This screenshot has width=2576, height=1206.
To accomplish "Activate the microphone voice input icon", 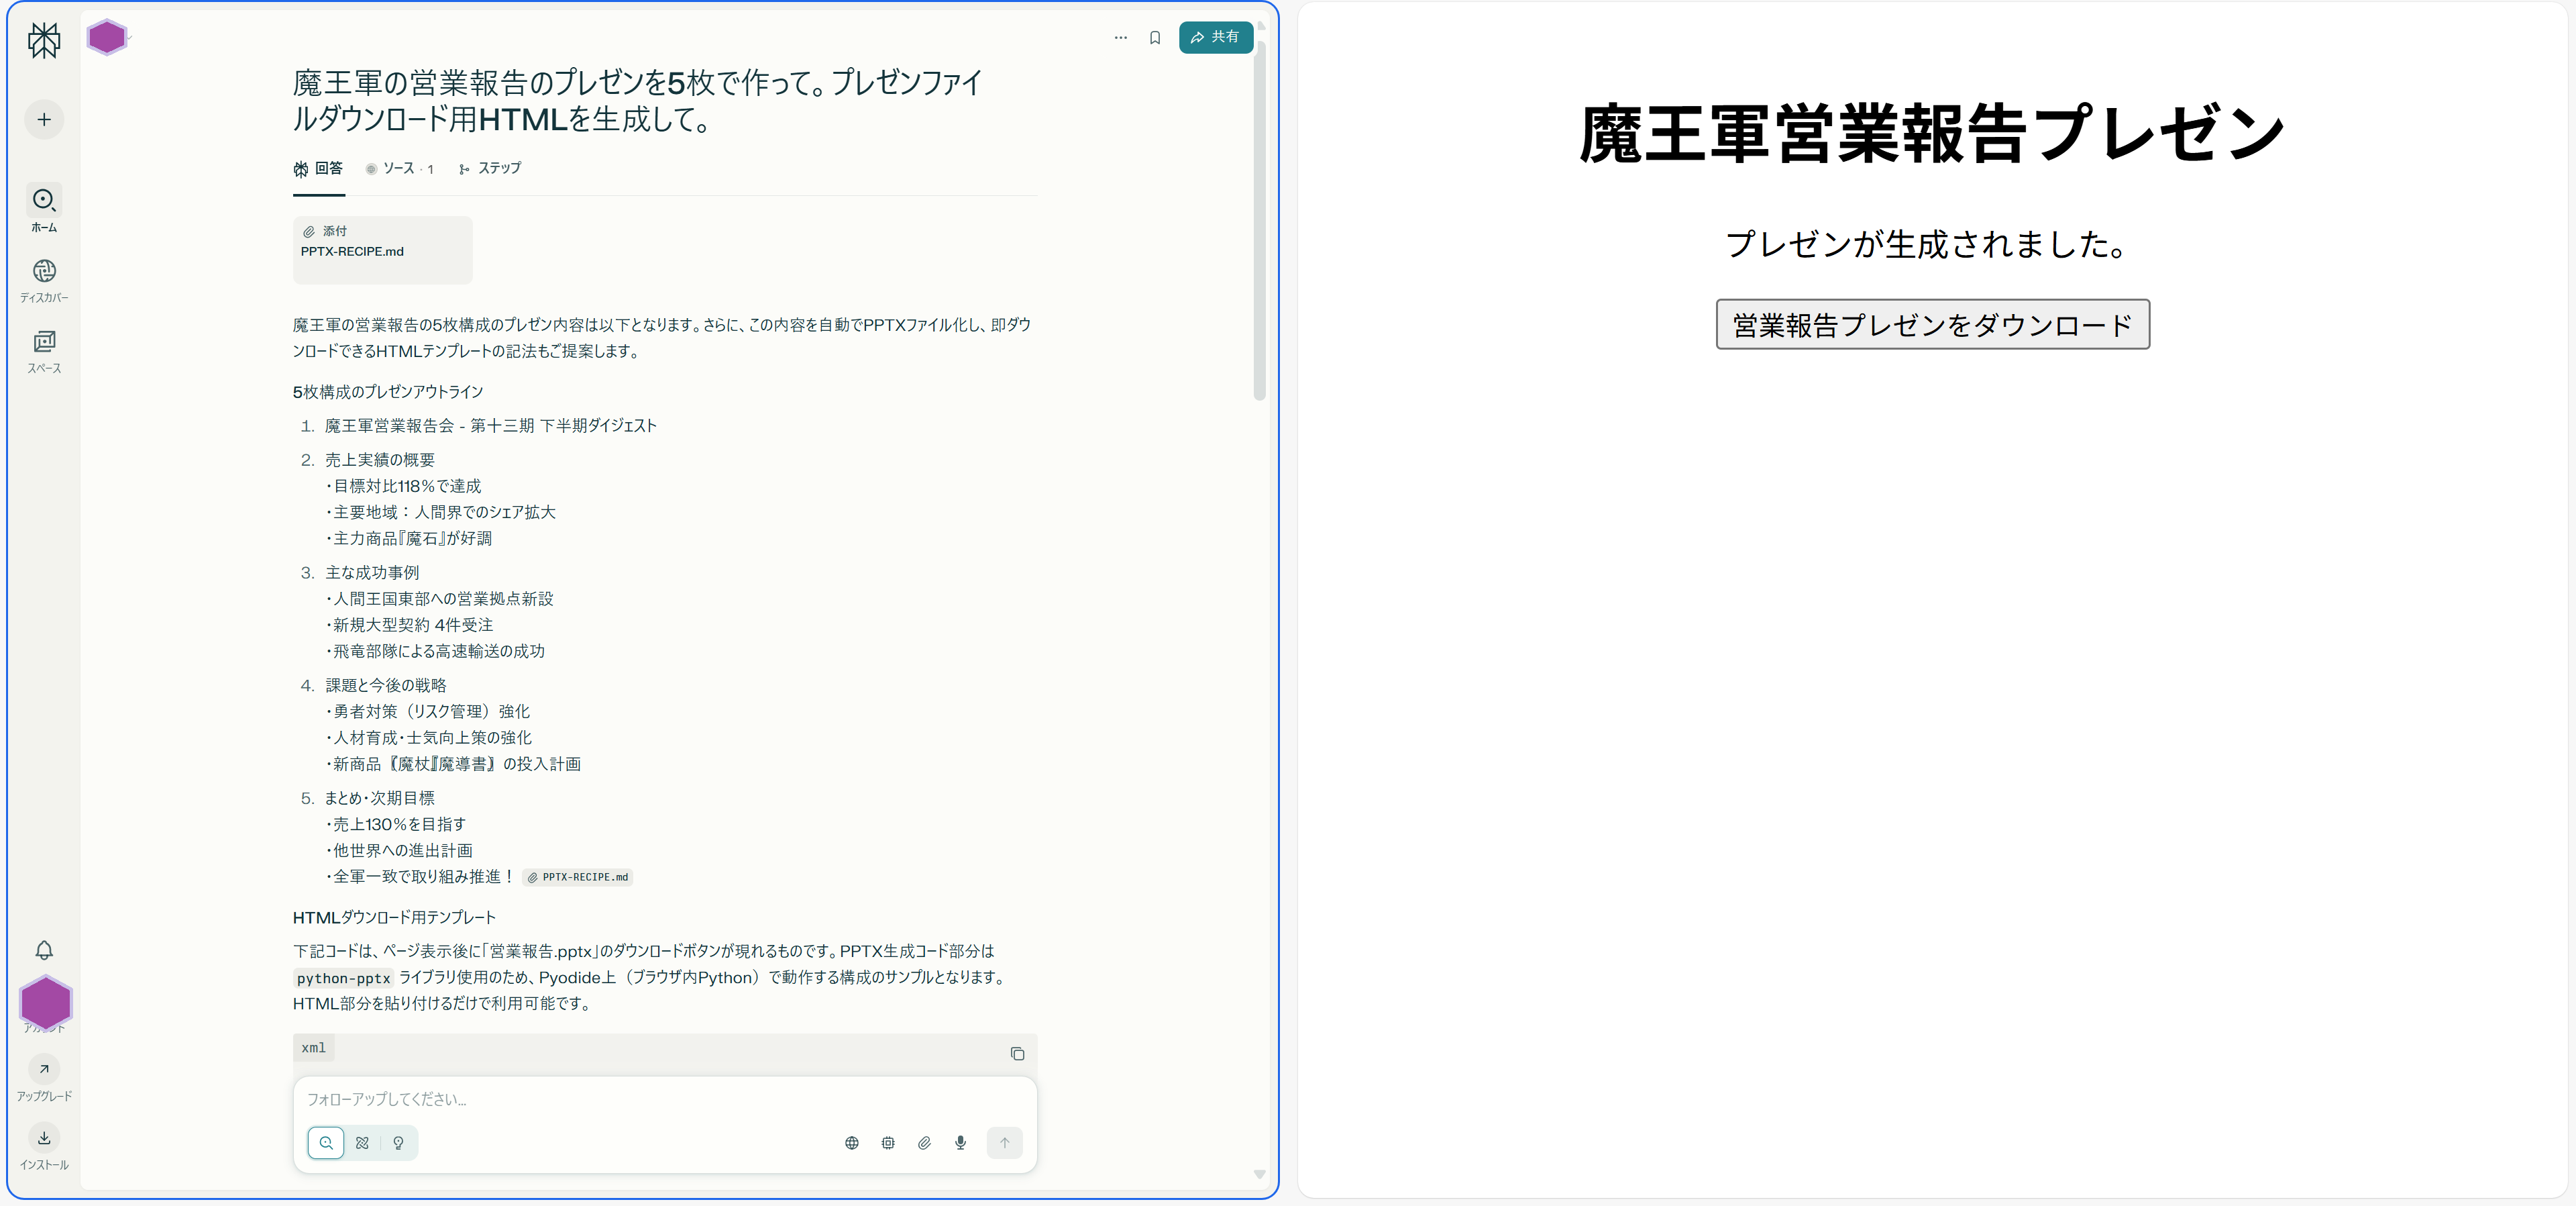I will tap(960, 1142).
